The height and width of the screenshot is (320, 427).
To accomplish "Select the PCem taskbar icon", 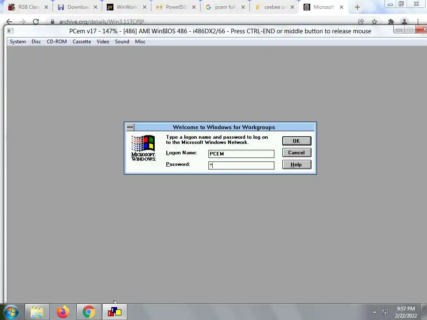I will tap(115, 312).
